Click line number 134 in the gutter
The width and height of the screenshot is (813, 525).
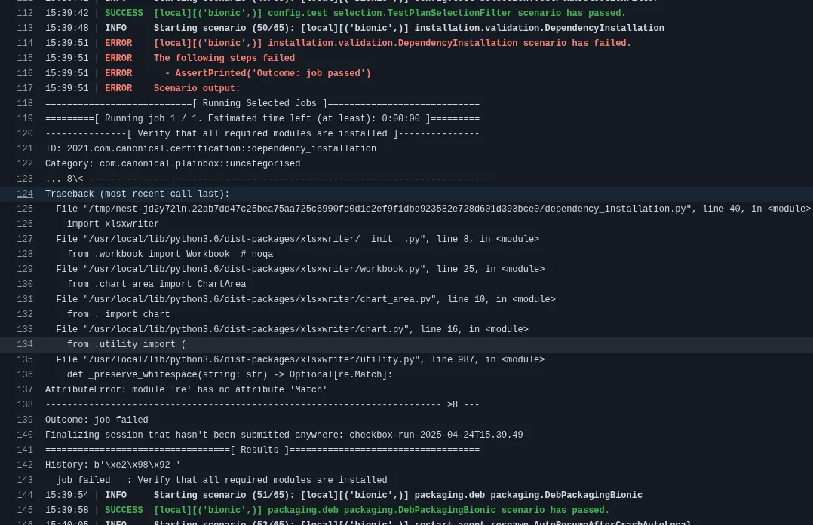pyautogui.click(x=25, y=345)
